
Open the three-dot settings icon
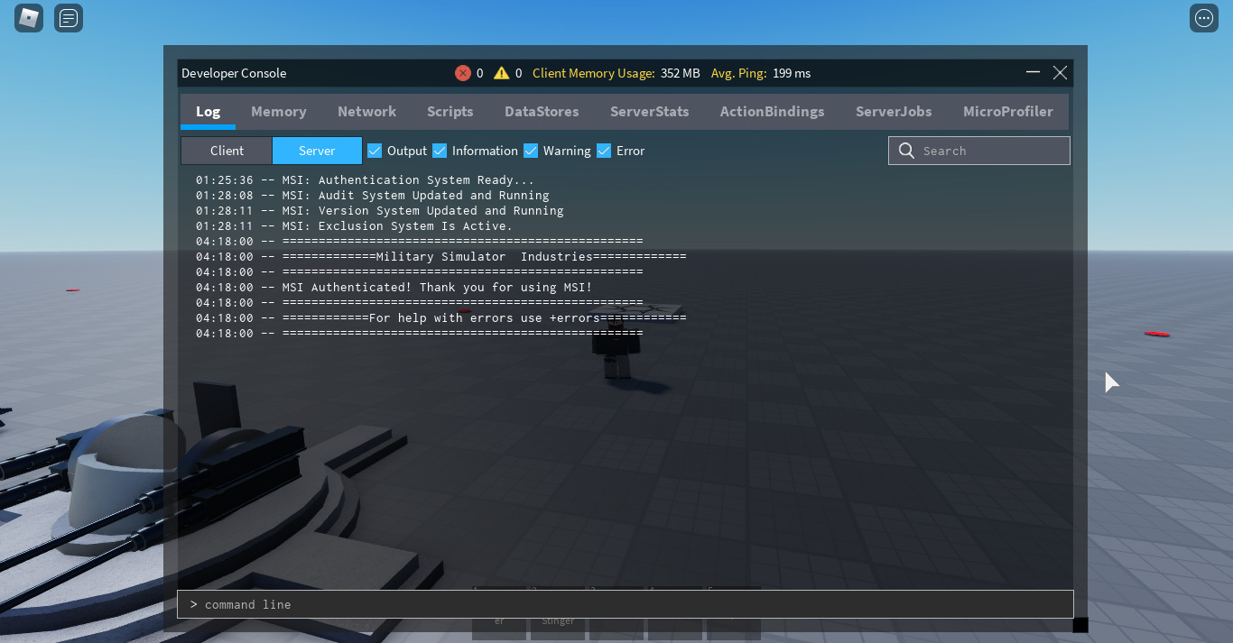(1203, 17)
